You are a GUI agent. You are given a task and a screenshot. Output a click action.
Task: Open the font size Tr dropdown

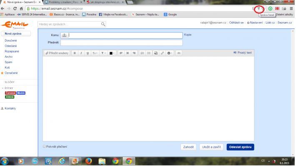click(95, 53)
